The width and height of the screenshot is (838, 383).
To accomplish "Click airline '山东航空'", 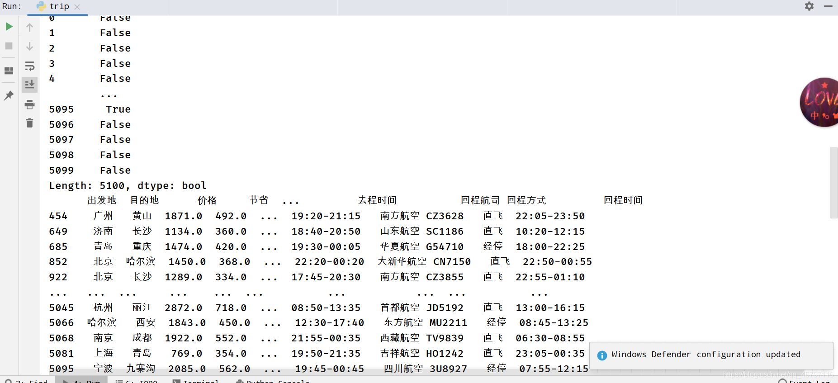I will [400, 231].
